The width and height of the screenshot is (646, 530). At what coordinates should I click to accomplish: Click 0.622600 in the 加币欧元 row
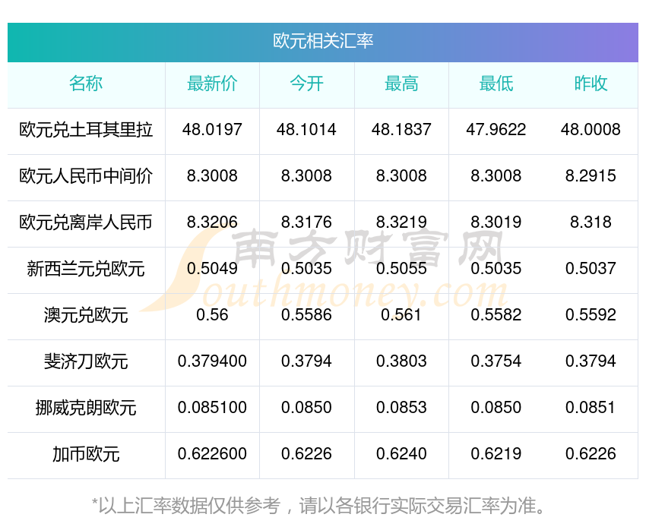coord(212,454)
